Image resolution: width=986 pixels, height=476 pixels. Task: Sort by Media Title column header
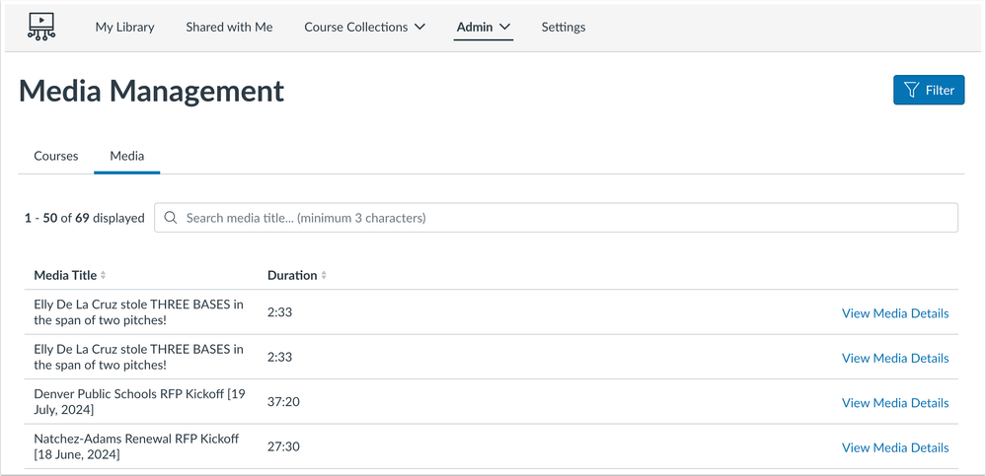pyautogui.click(x=65, y=276)
